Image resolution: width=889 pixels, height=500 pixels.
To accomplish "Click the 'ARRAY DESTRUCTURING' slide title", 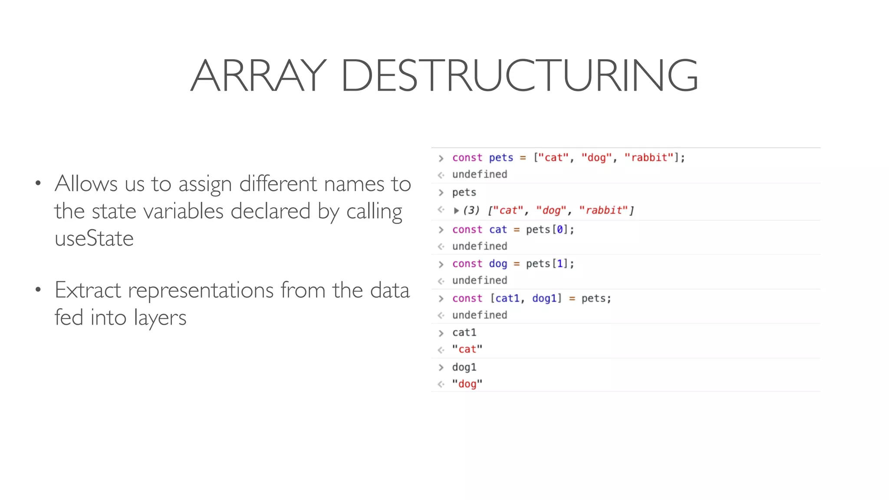I will pos(444,76).
